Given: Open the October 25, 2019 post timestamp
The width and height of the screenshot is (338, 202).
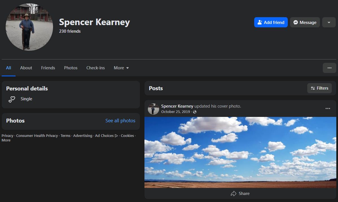Looking at the screenshot, I should pyautogui.click(x=175, y=112).
